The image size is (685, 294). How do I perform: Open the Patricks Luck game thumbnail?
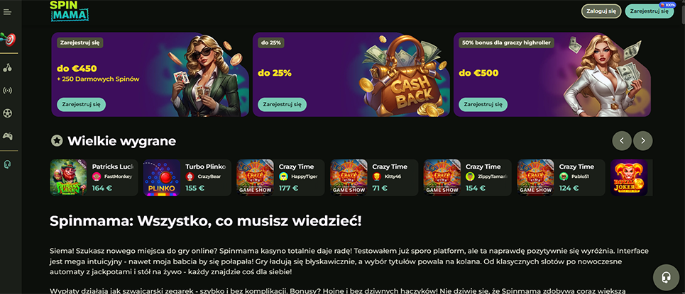coord(68,178)
